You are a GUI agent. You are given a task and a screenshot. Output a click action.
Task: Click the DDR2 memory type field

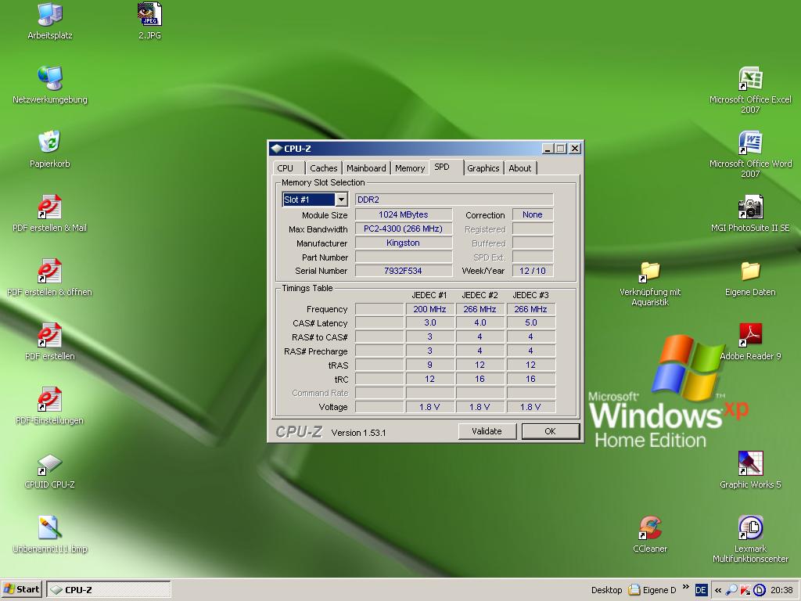coord(454,200)
